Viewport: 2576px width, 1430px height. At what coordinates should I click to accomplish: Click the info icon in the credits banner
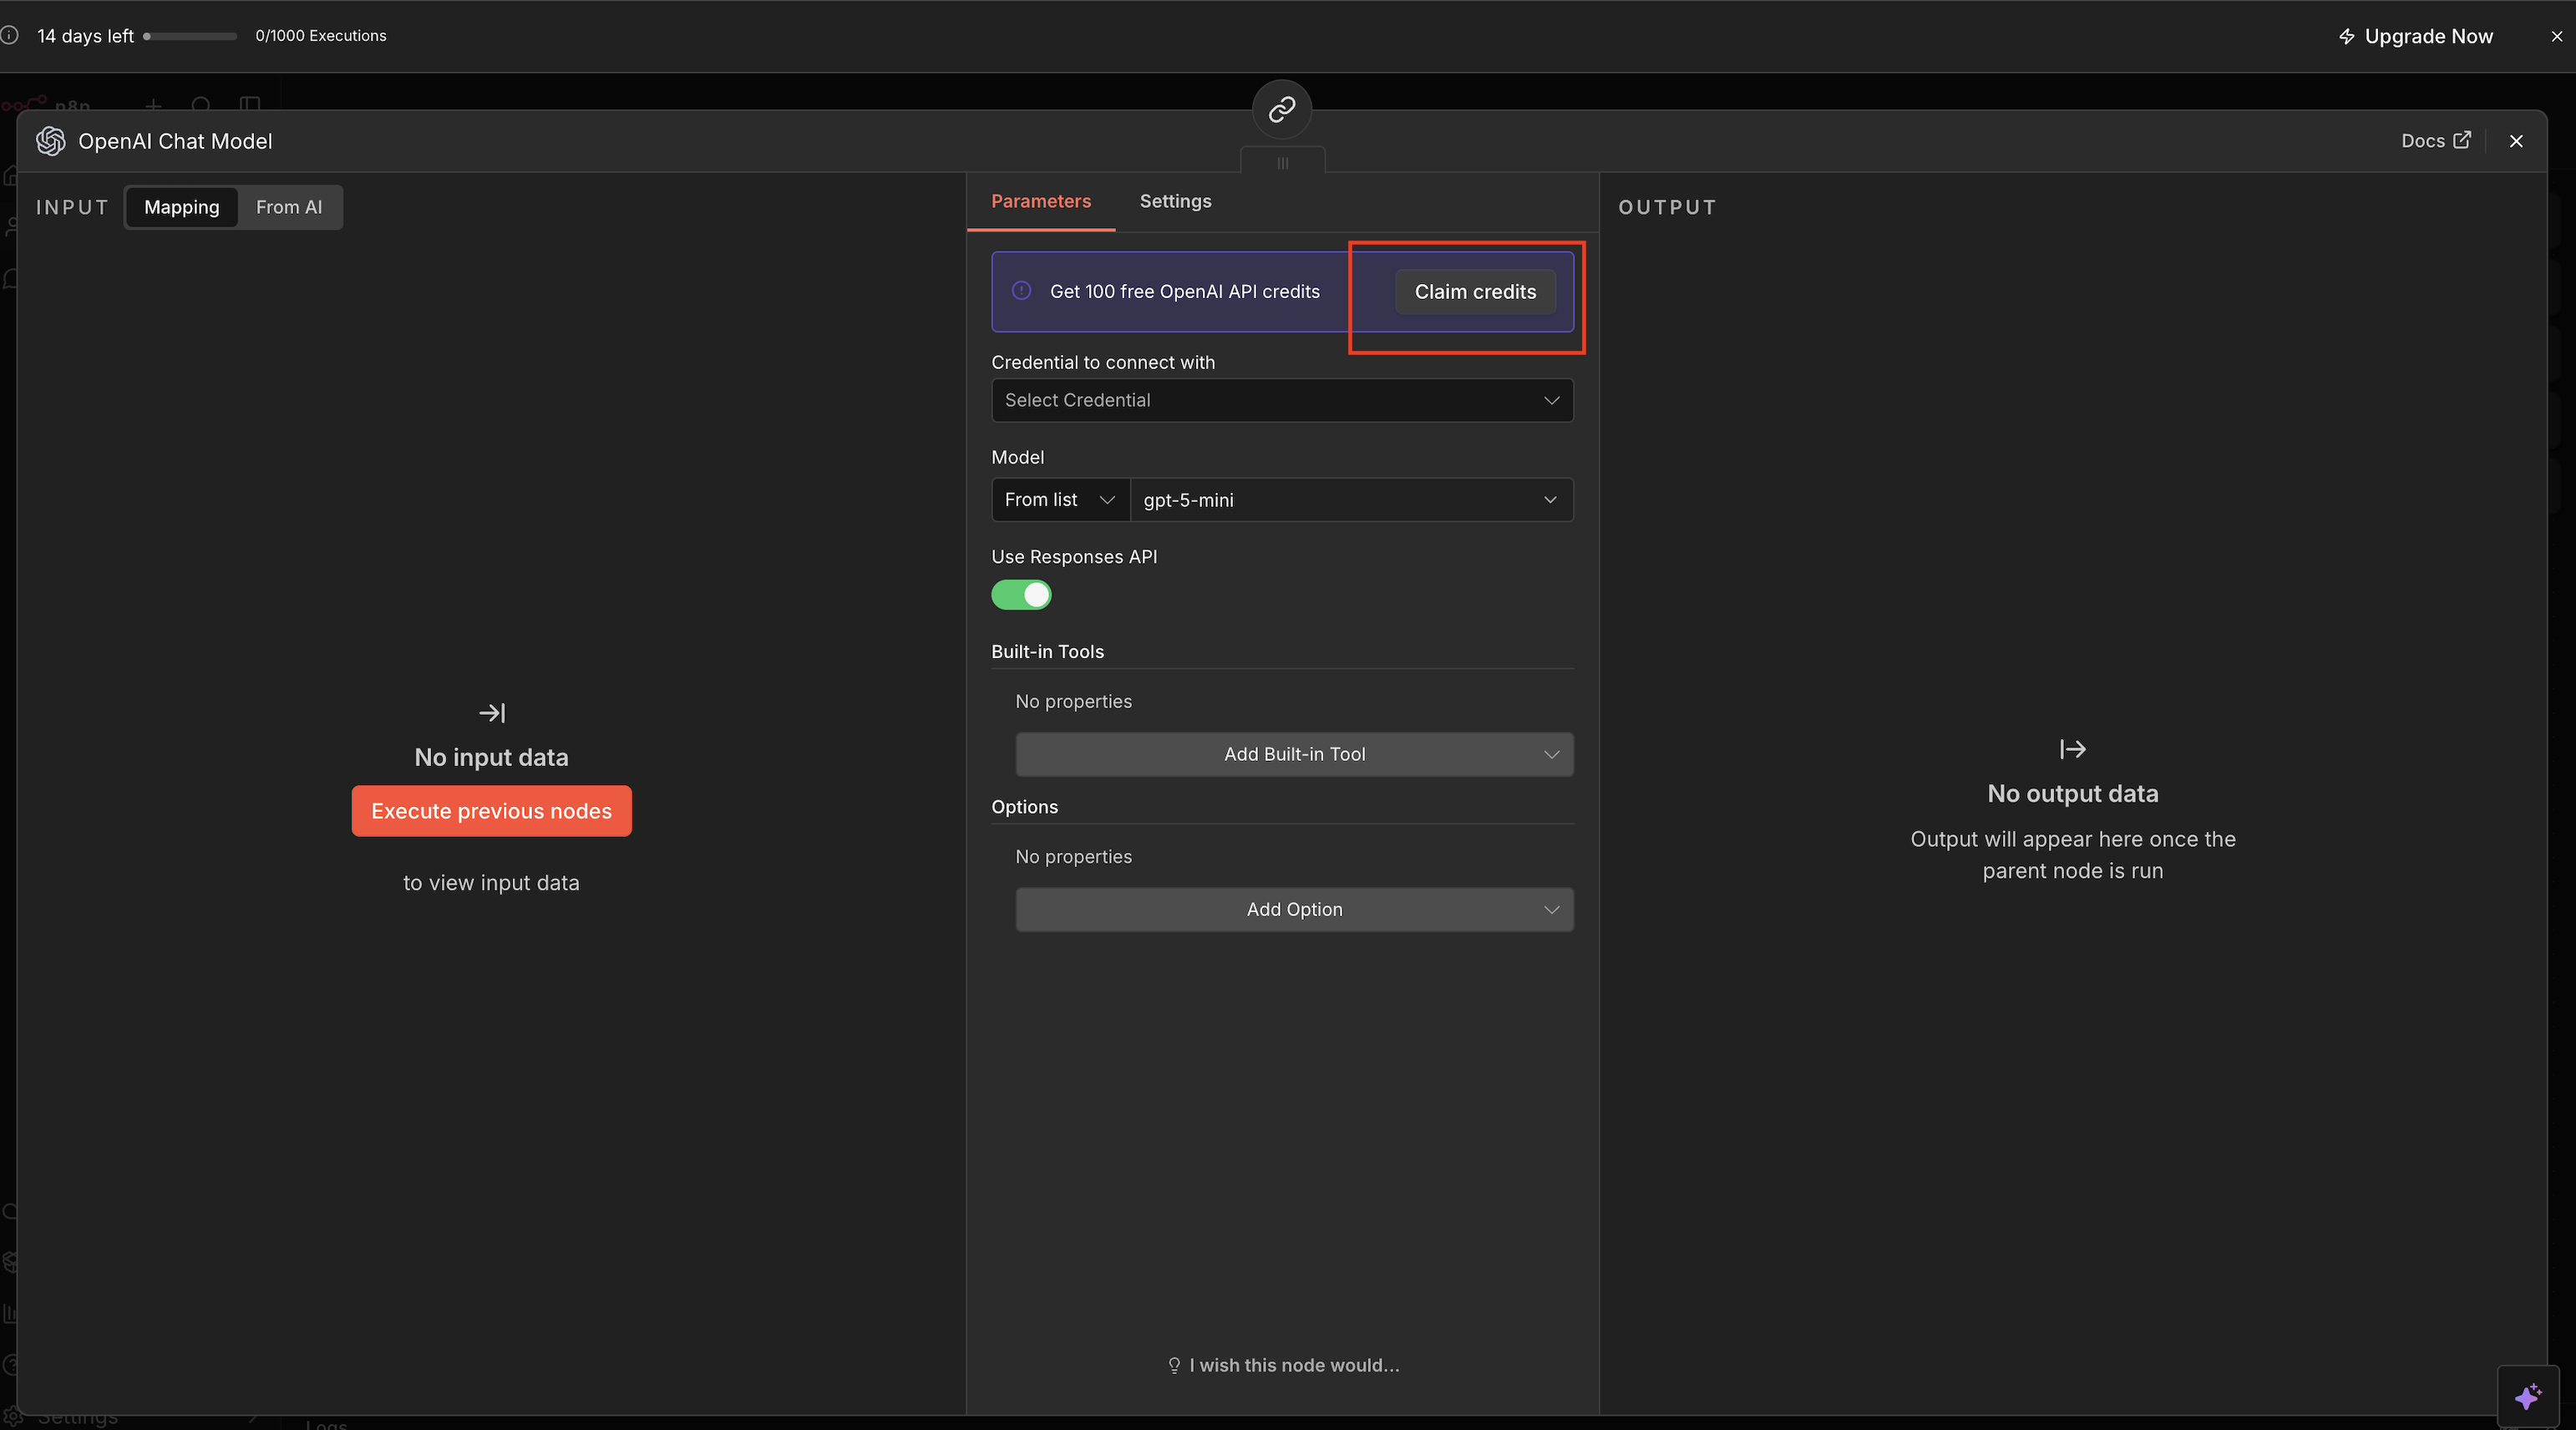click(1021, 291)
